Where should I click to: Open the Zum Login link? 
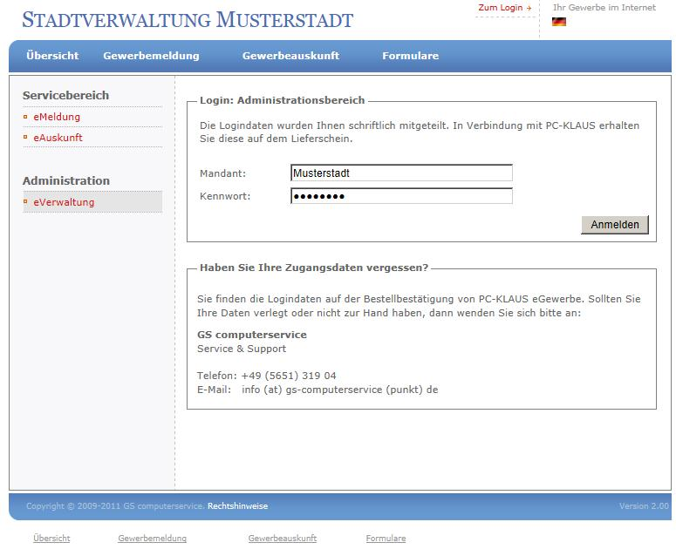503,8
